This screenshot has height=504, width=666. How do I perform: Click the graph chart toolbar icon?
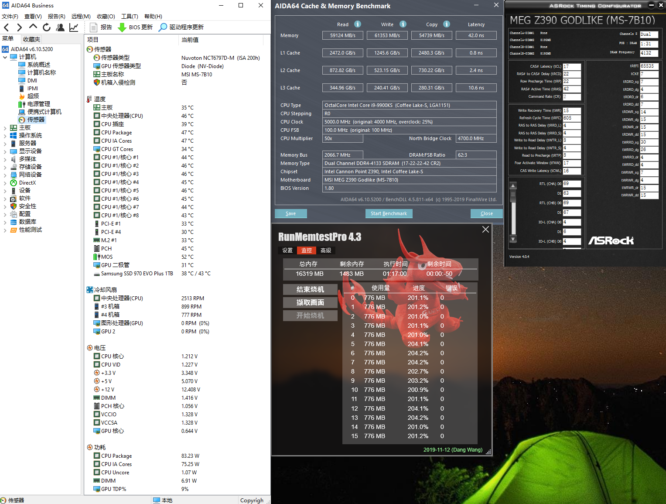74,27
